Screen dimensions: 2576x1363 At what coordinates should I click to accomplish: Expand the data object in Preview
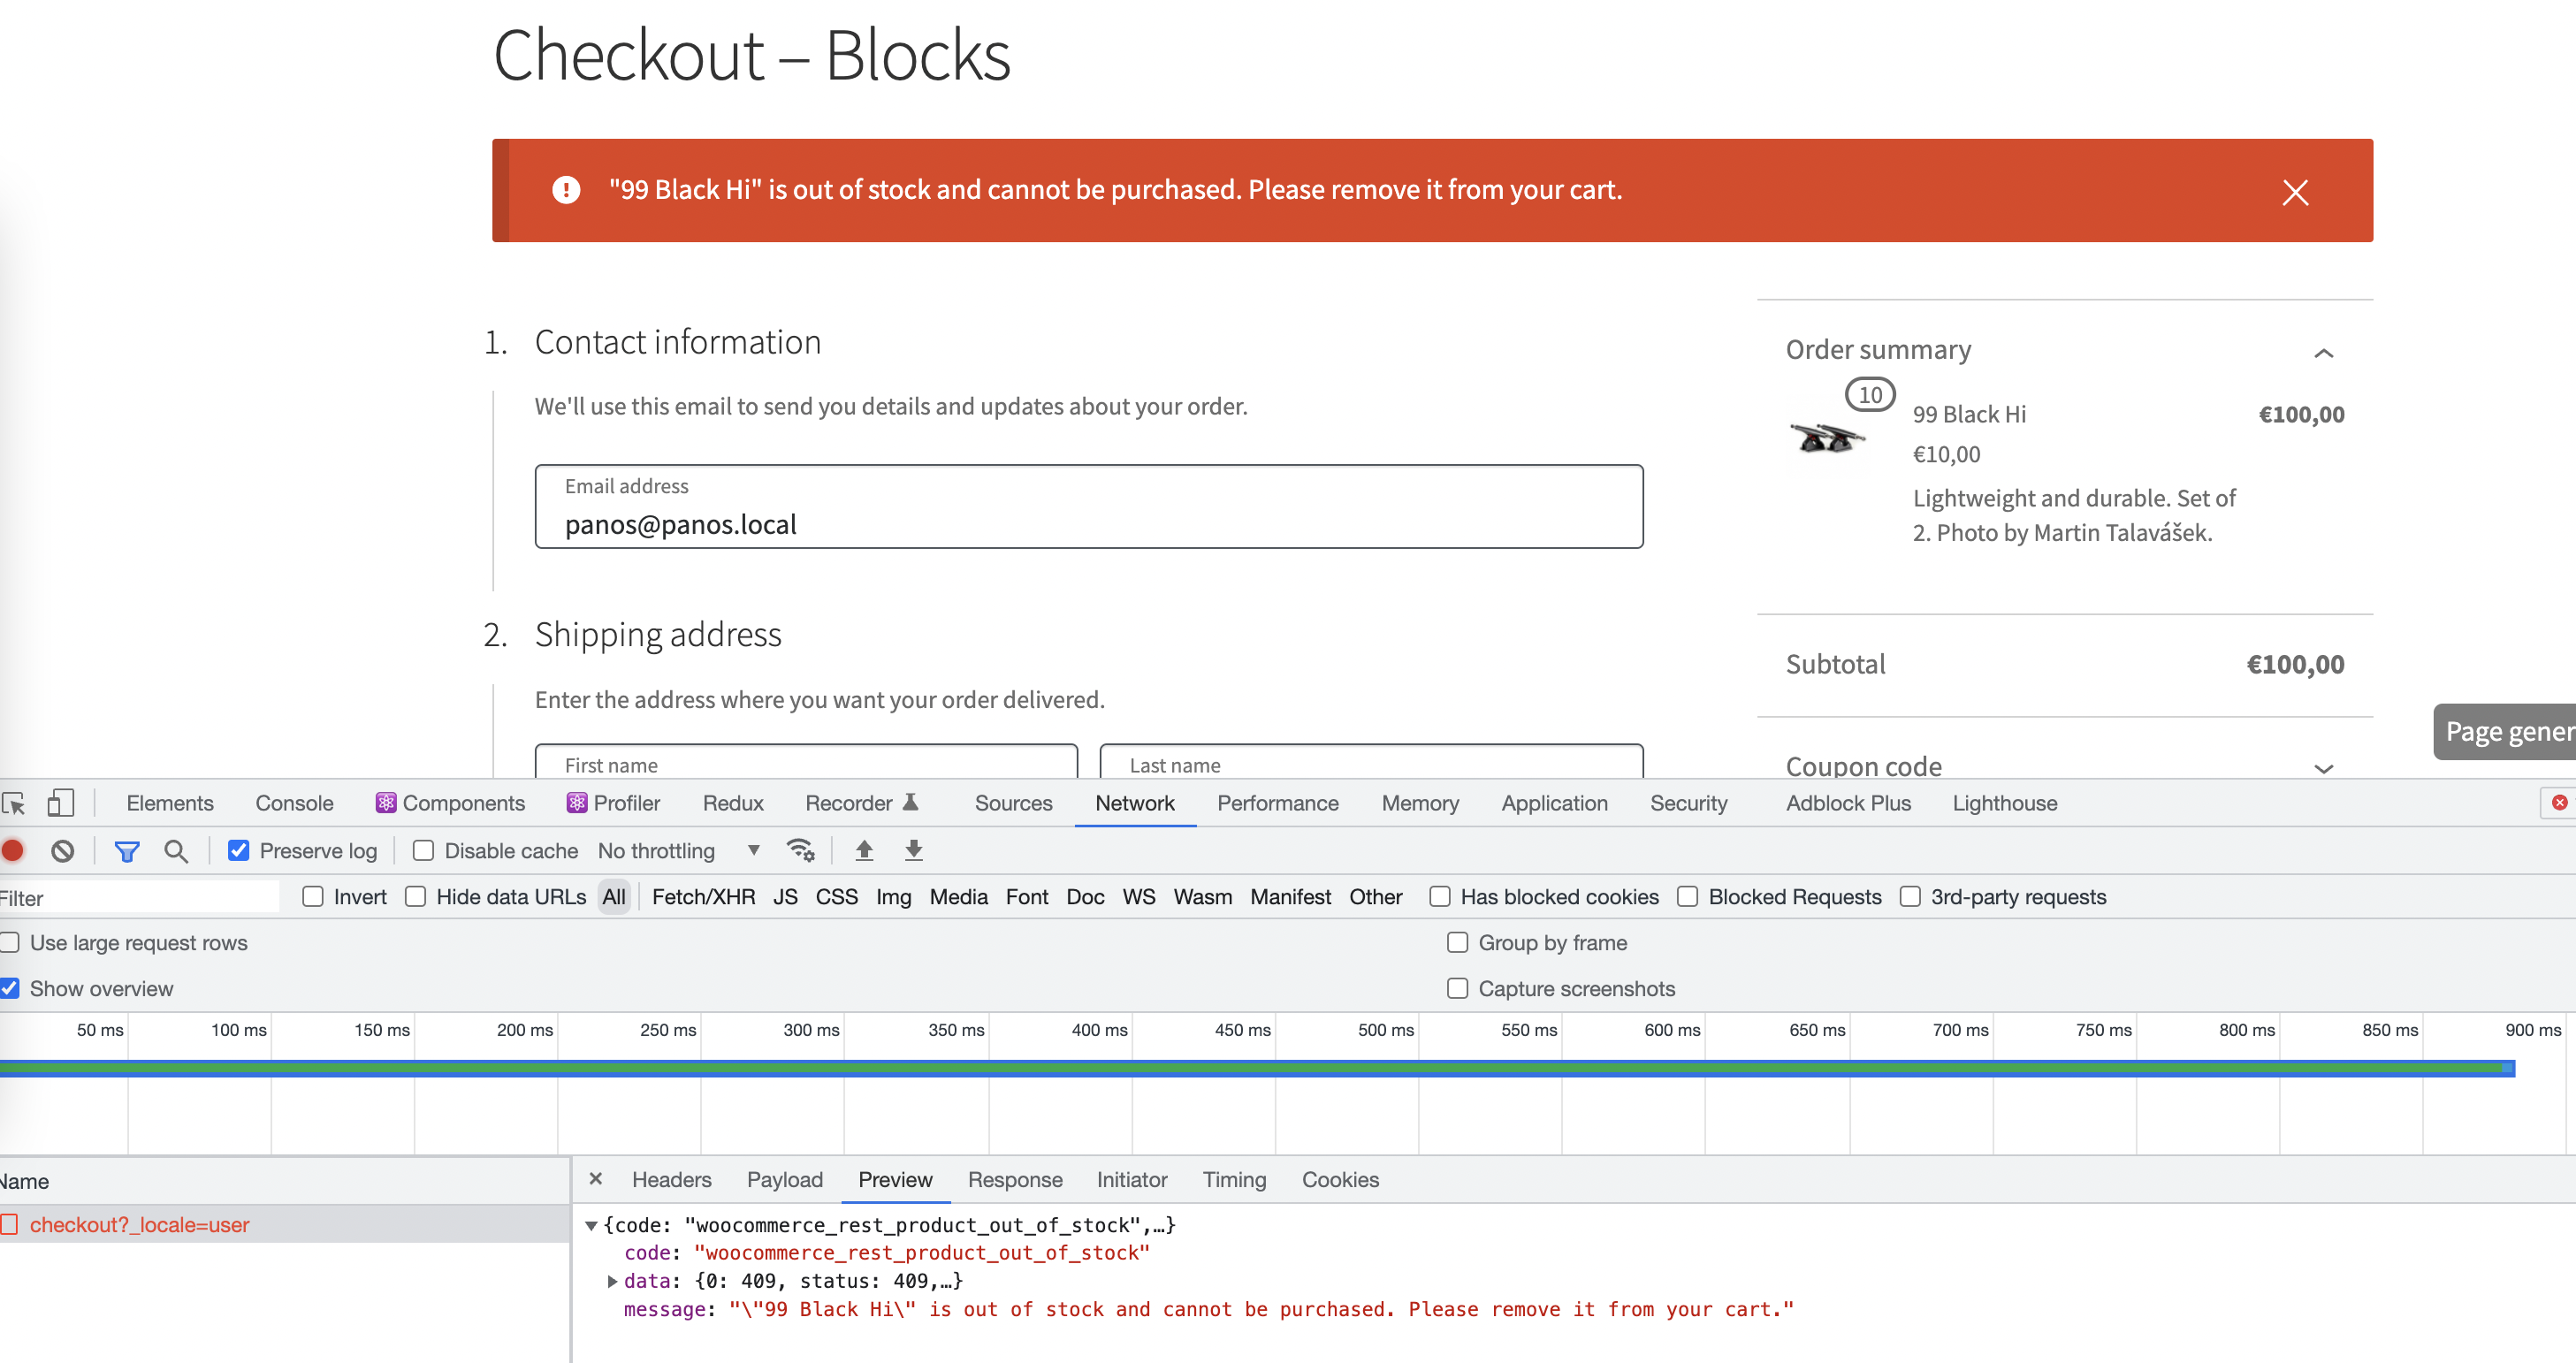[x=612, y=1281]
